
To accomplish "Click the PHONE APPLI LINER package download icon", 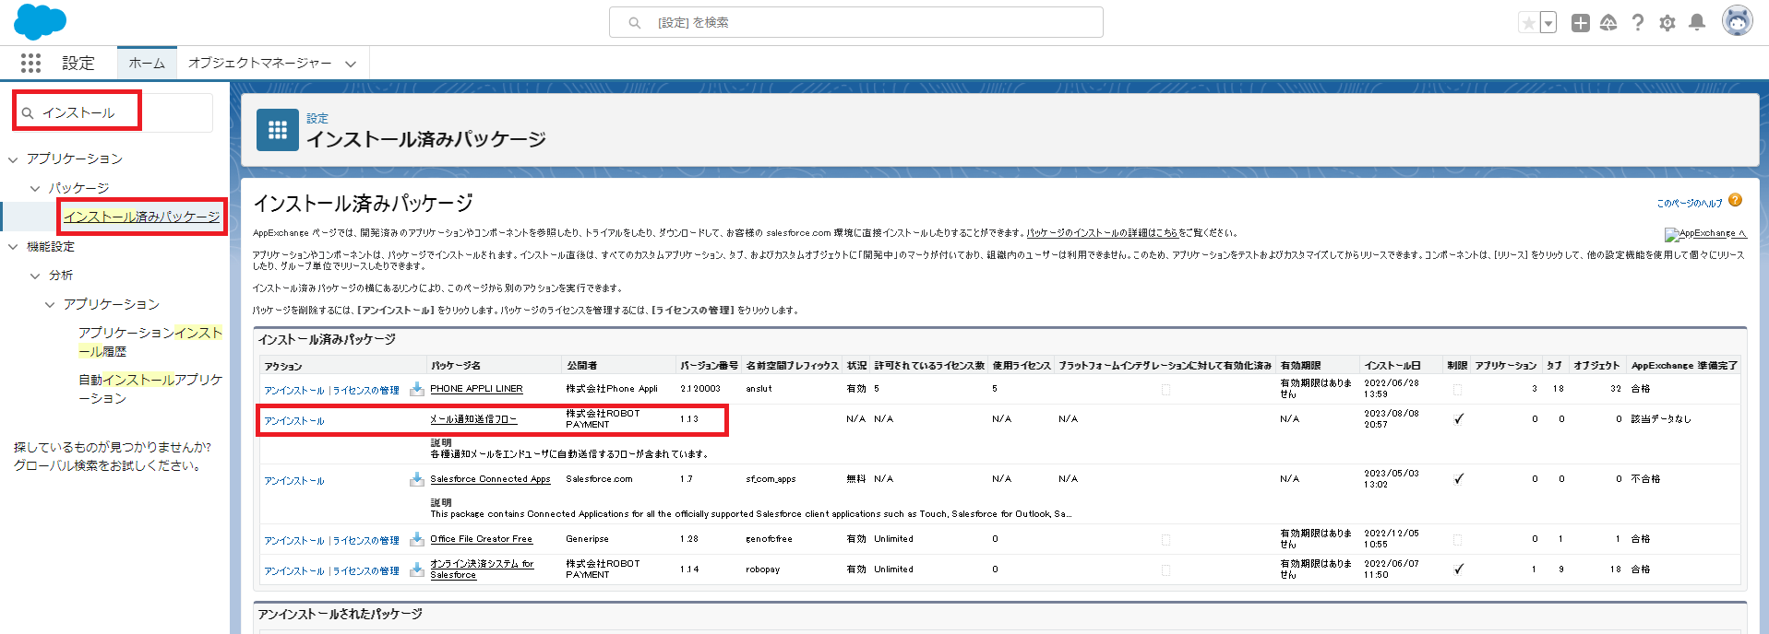I will click(x=417, y=389).
